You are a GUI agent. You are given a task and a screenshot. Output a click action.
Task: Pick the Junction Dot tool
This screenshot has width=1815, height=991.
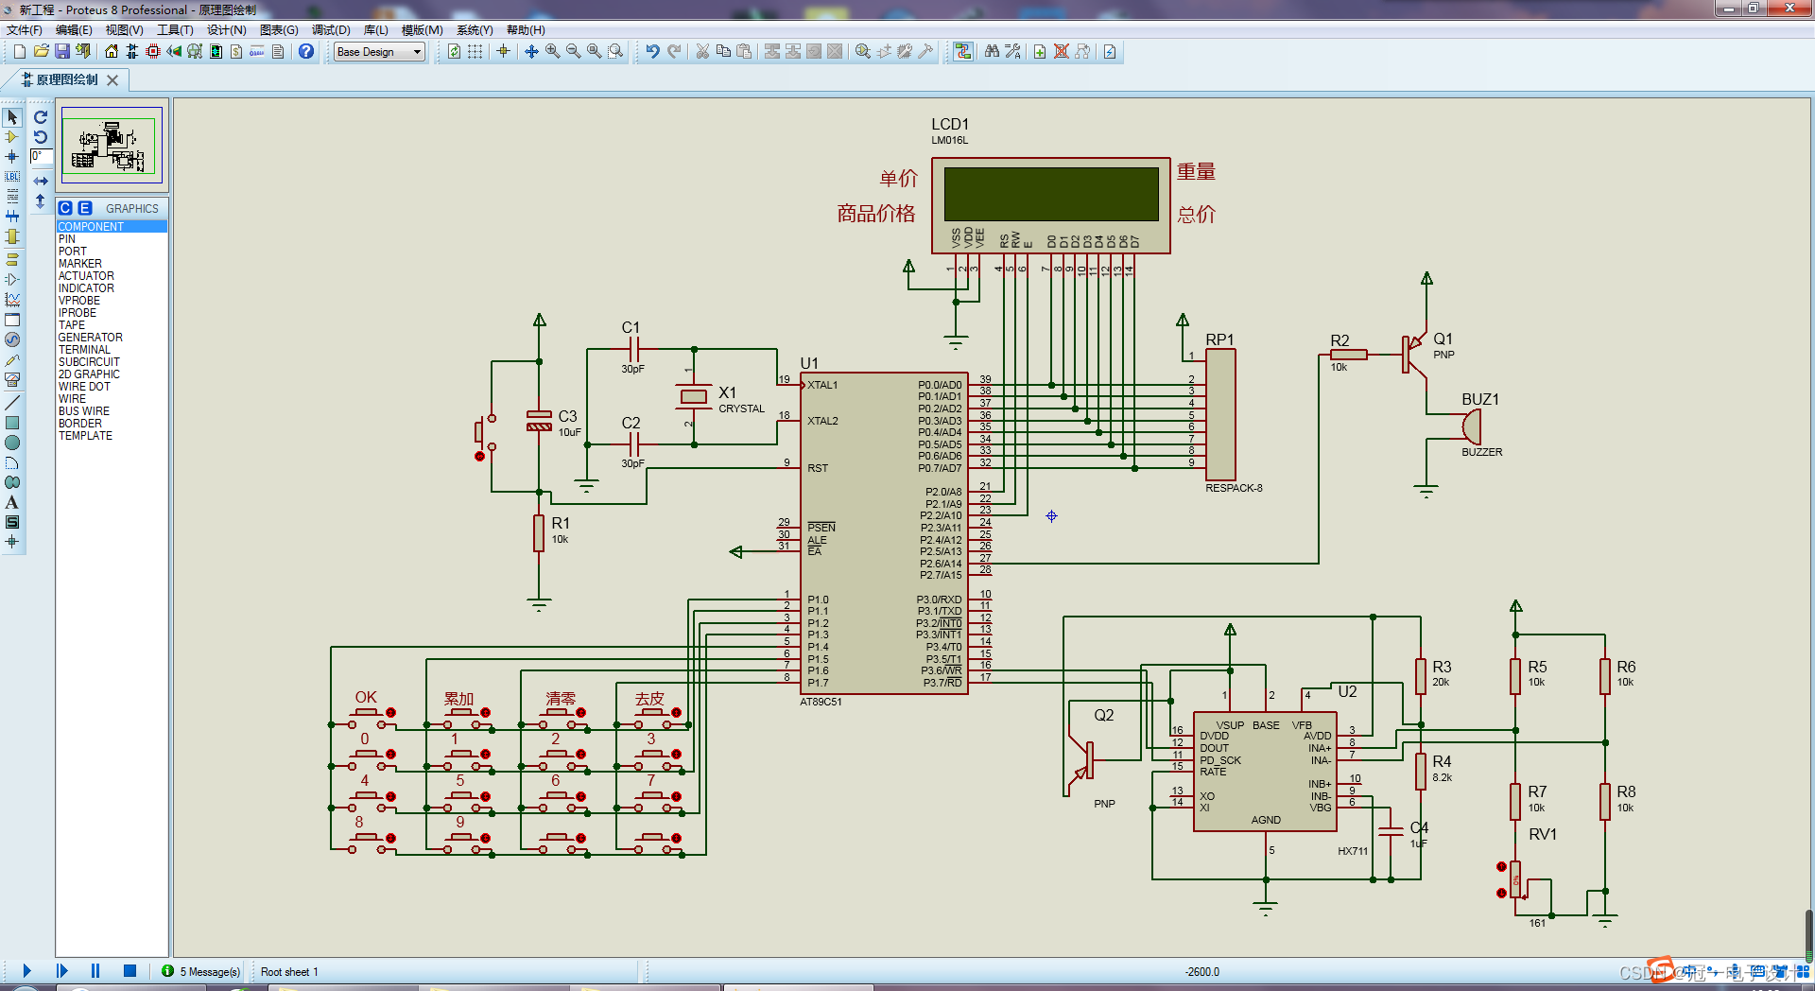click(x=12, y=157)
